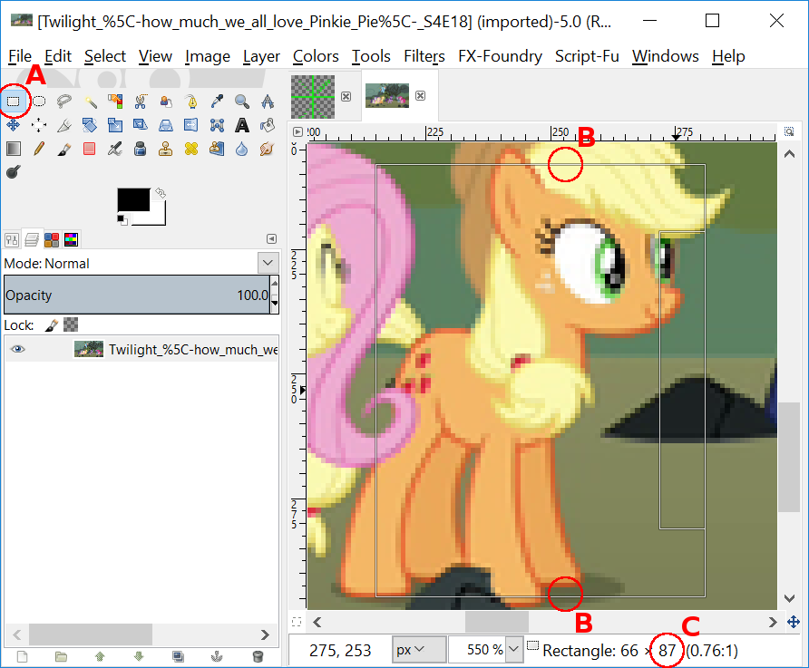Select the Zoom magnifier tool
The image size is (809, 668).
point(242,101)
